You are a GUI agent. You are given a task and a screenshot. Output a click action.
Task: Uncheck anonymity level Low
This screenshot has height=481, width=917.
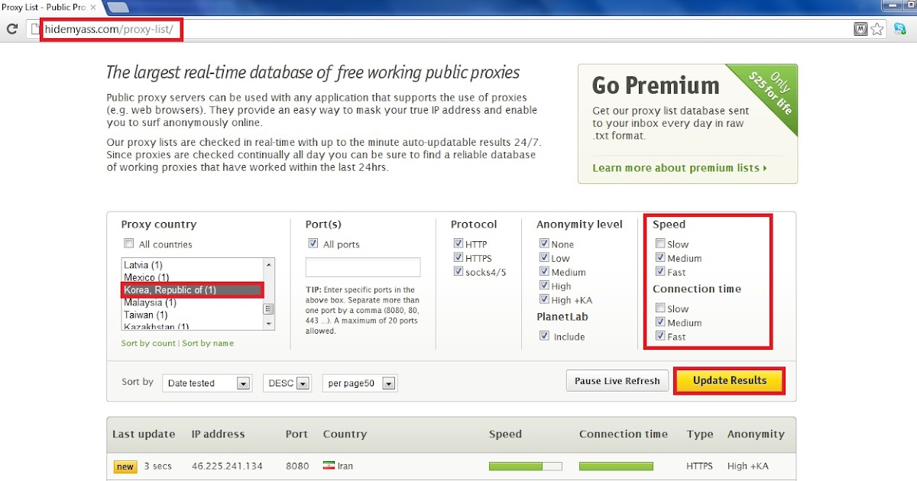[544, 257]
